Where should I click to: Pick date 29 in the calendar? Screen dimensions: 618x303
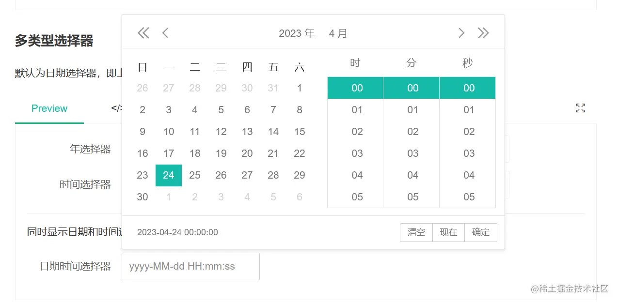pyautogui.click(x=300, y=175)
